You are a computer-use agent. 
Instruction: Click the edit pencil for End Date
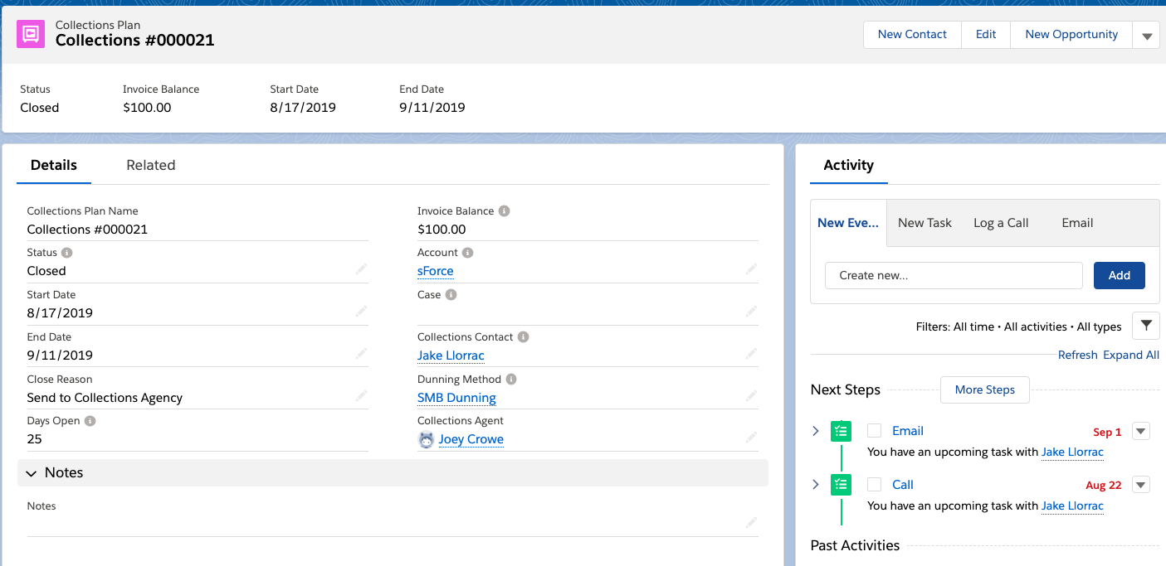[362, 353]
